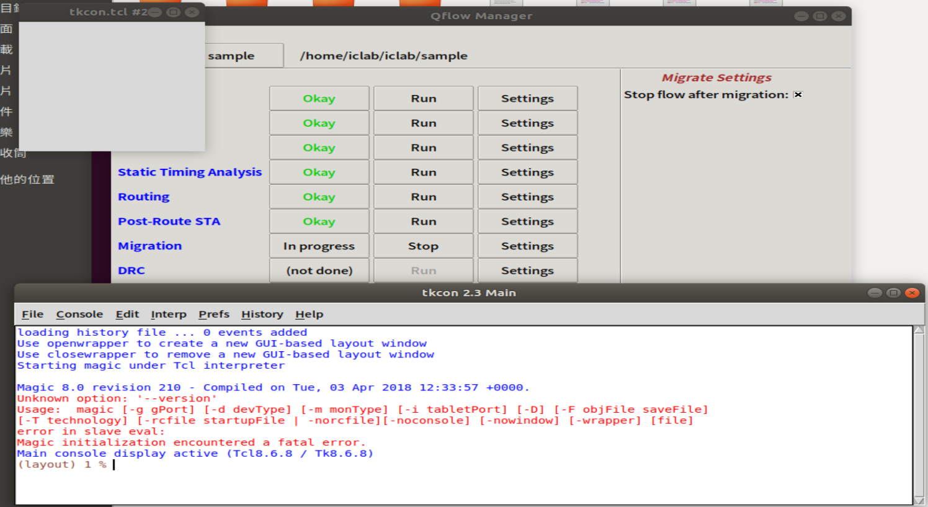Toggle the Stop flow after migration checkbox
This screenshot has width=928, height=507.
click(x=798, y=94)
